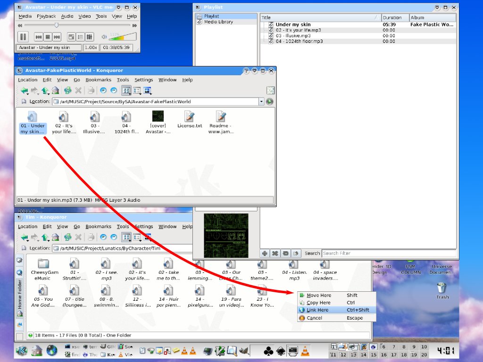Skip to previous track in VLC

(x=39, y=37)
